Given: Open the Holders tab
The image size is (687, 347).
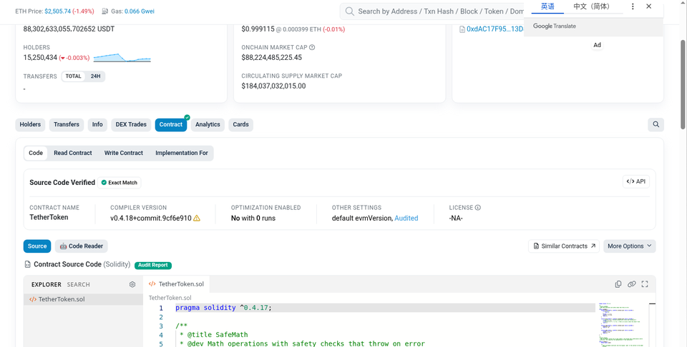Looking at the screenshot, I should coord(30,124).
